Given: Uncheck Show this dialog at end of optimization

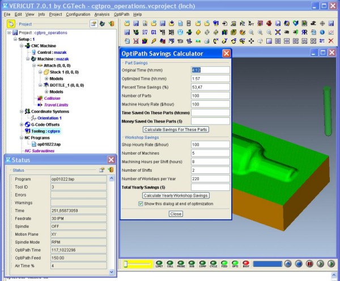Looking at the screenshot, I should click(141, 203).
